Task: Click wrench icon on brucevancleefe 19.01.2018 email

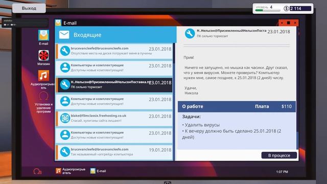Action: (x=65, y=152)
